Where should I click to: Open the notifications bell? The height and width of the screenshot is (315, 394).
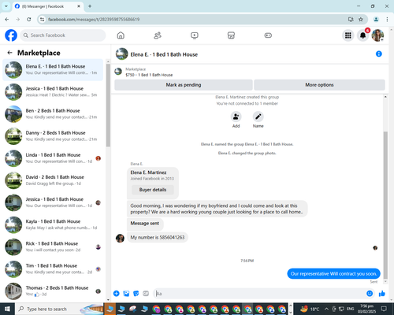click(362, 35)
